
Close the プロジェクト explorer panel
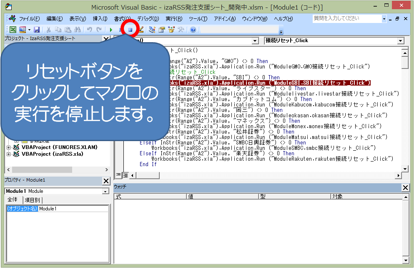click(106, 39)
